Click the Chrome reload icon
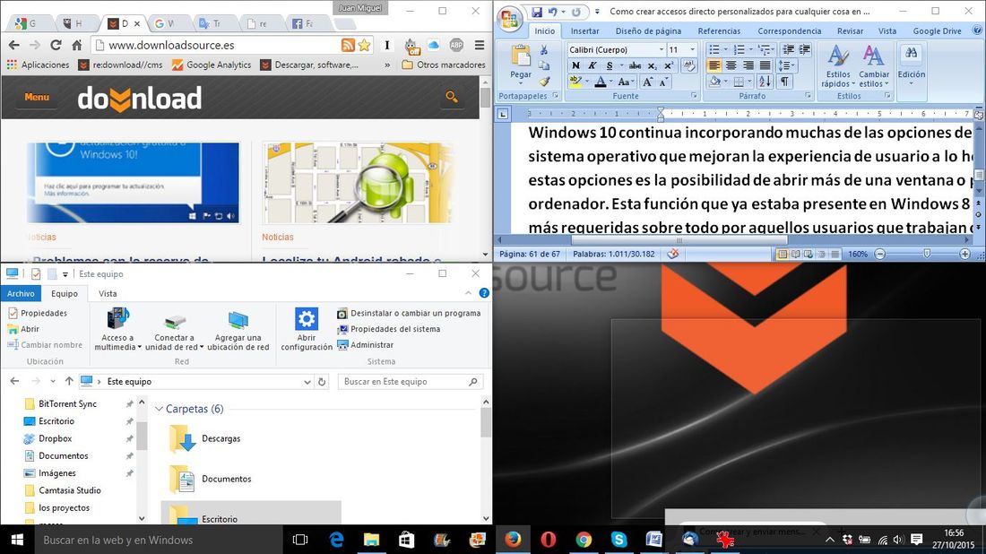986x554 pixels. coord(56,46)
